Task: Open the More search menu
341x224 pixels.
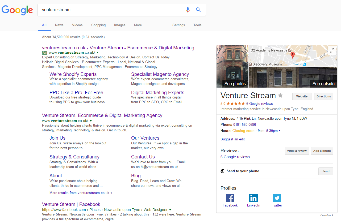Action: [x=138, y=25]
